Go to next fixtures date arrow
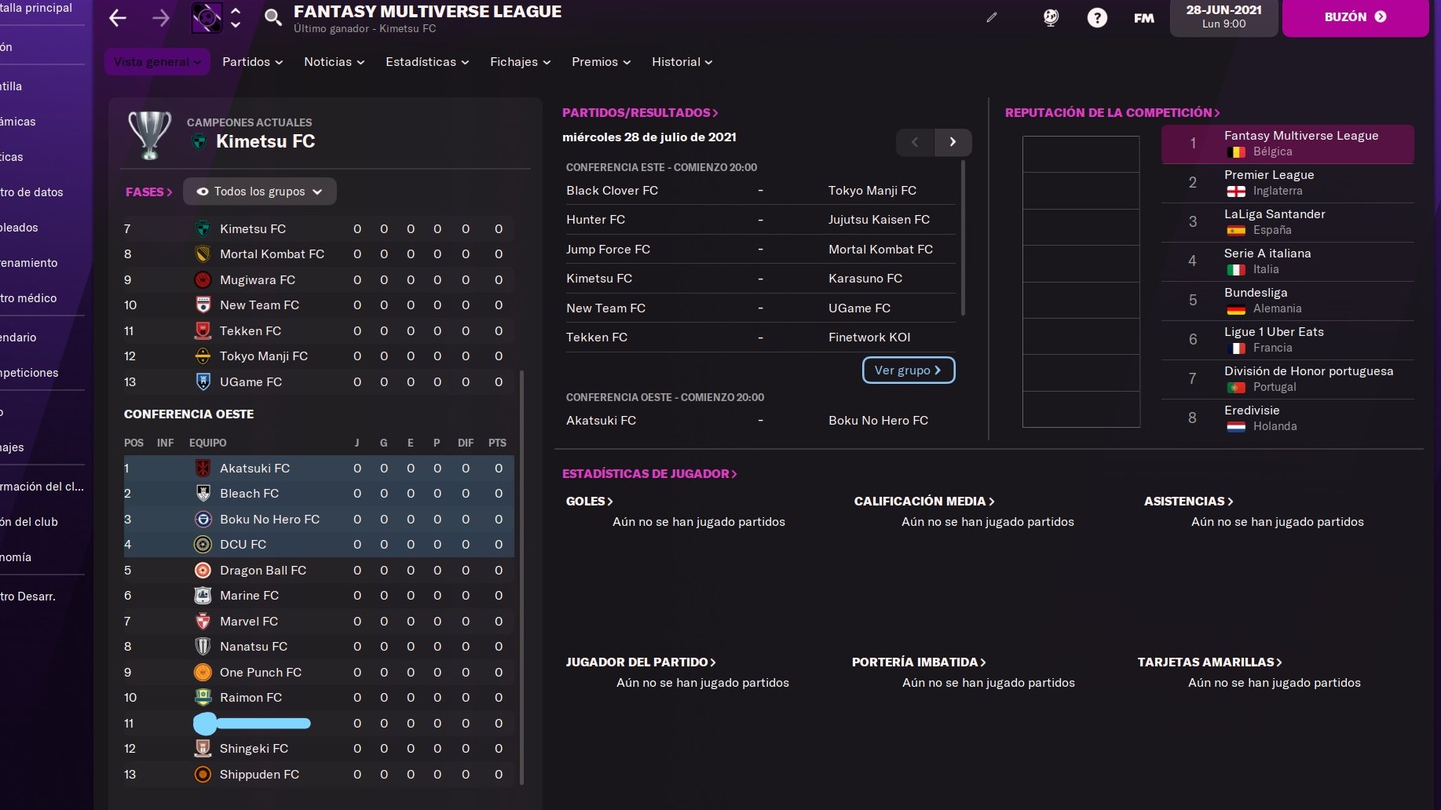Viewport: 1441px width, 810px height. [953, 142]
